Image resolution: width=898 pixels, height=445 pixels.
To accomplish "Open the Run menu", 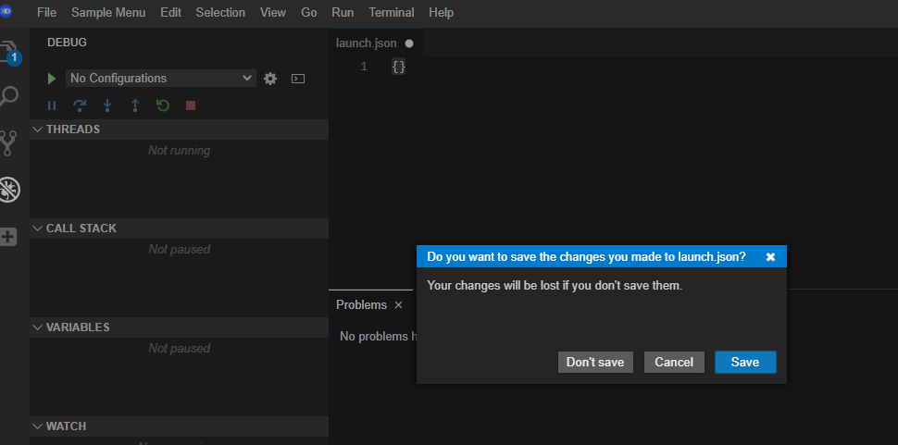I will [x=343, y=12].
